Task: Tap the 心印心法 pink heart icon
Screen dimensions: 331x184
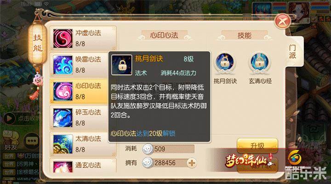Action: [x=63, y=91]
